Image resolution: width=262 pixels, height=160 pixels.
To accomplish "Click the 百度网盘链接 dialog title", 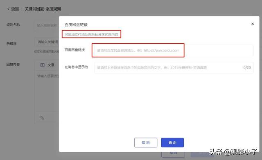I will [x=76, y=24].
